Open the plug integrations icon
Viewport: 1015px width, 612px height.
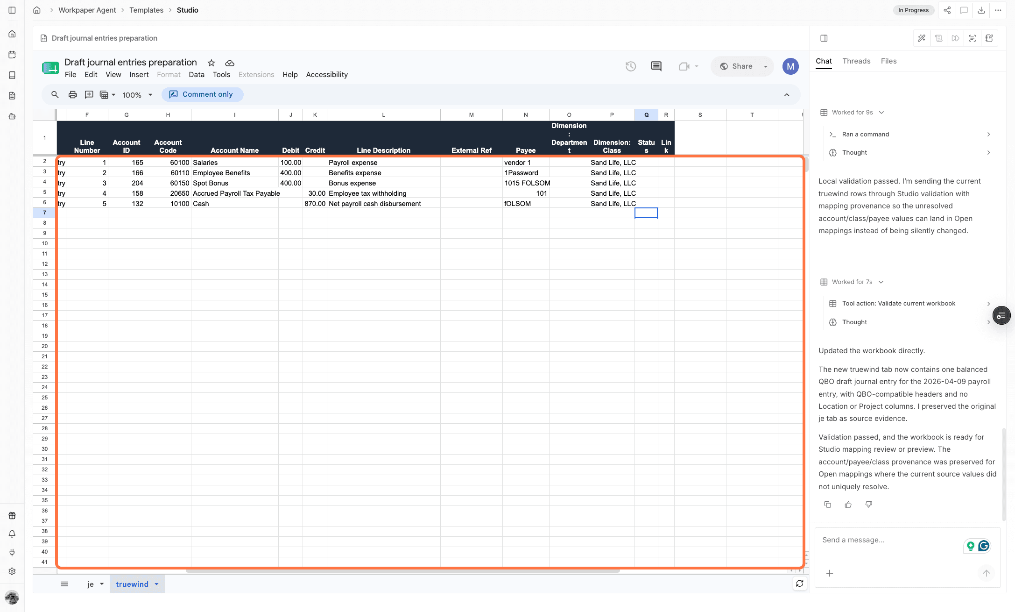click(12, 552)
